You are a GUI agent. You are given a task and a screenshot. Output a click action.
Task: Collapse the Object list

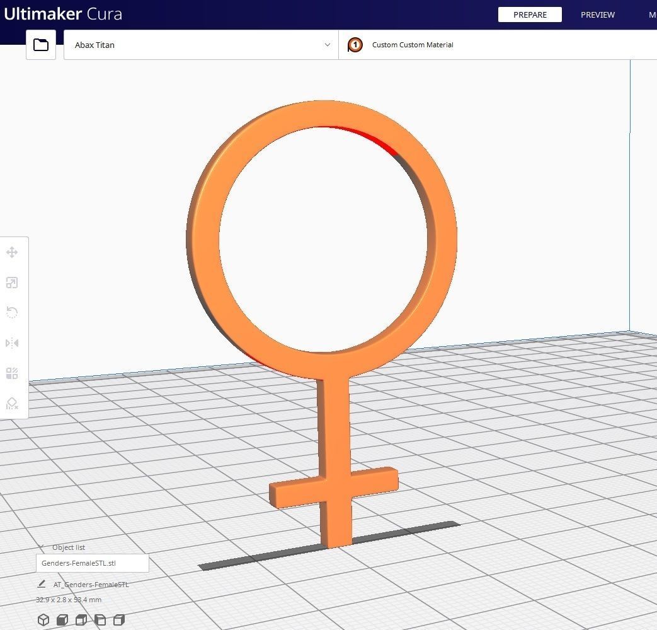[x=41, y=547]
